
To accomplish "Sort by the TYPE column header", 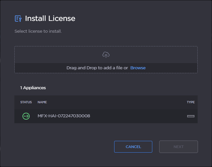I will click(x=190, y=102).
